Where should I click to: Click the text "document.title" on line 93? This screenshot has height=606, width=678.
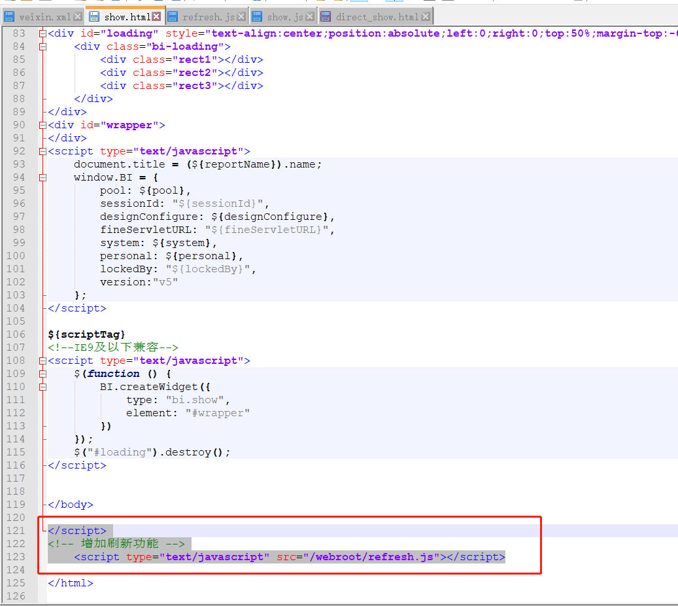(x=120, y=164)
